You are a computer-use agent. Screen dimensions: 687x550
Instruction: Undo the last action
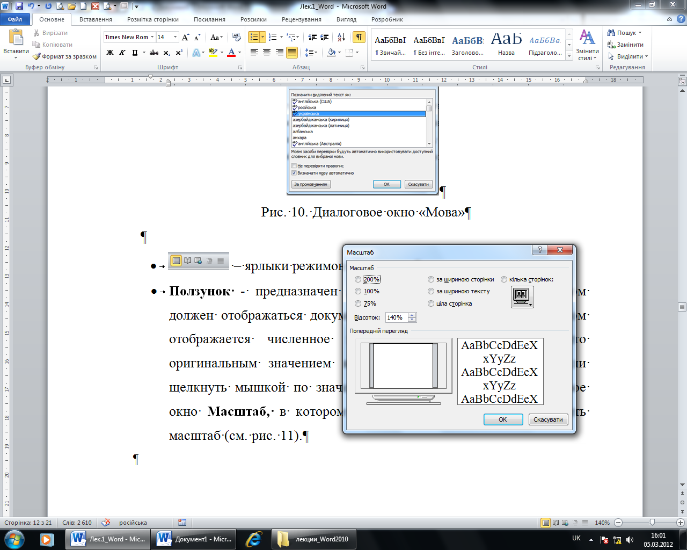(x=31, y=6)
